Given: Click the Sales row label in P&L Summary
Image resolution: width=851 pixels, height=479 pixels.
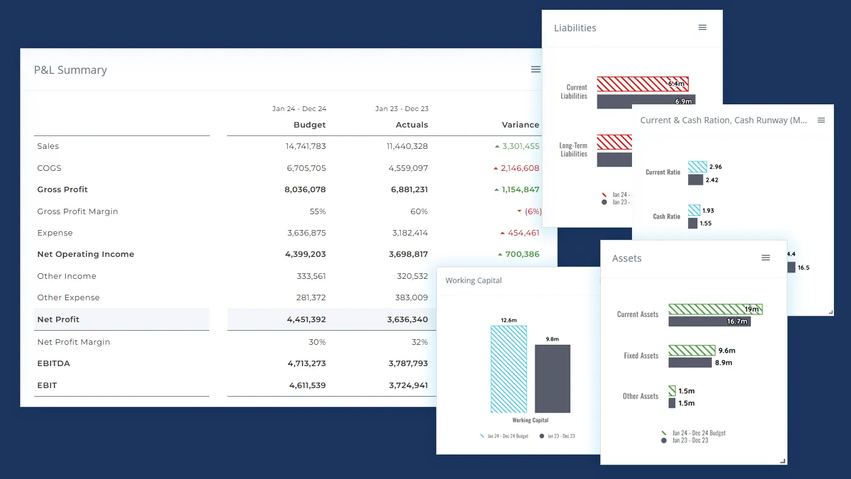Looking at the screenshot, I should pyautogui.click(x=49, y=146).
